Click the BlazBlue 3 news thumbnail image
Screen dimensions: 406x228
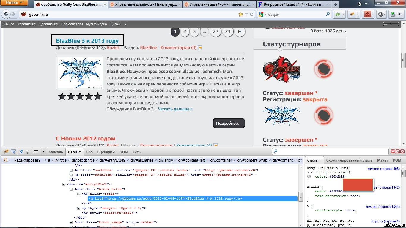[80, 73]
